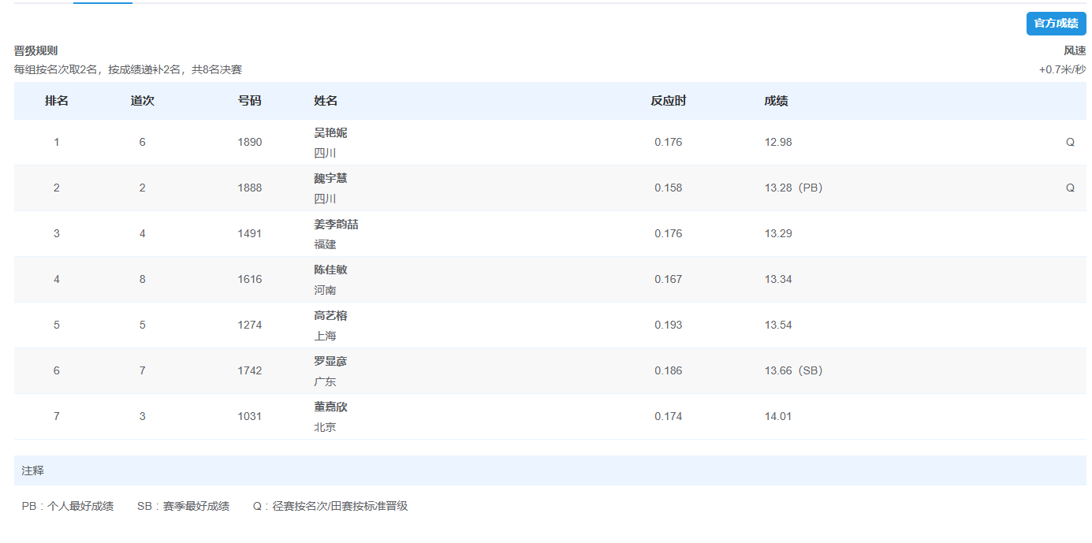1092x543 pixels.
Task: Click the 姓名 column header
Action: click(326, 101)
